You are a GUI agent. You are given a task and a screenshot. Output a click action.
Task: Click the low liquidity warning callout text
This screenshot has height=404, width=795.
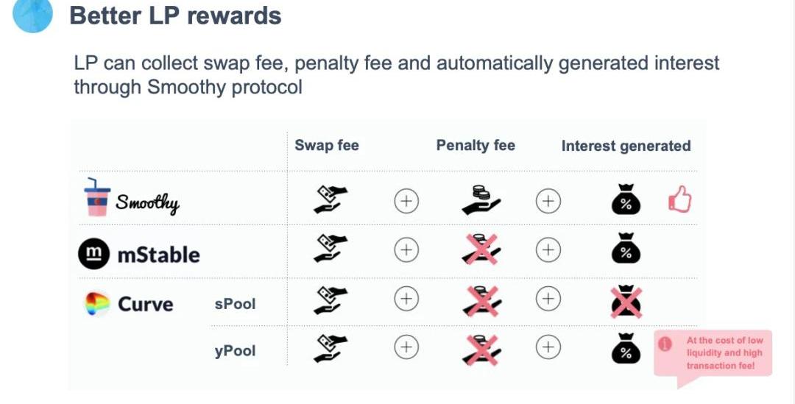tap(724, 353)
